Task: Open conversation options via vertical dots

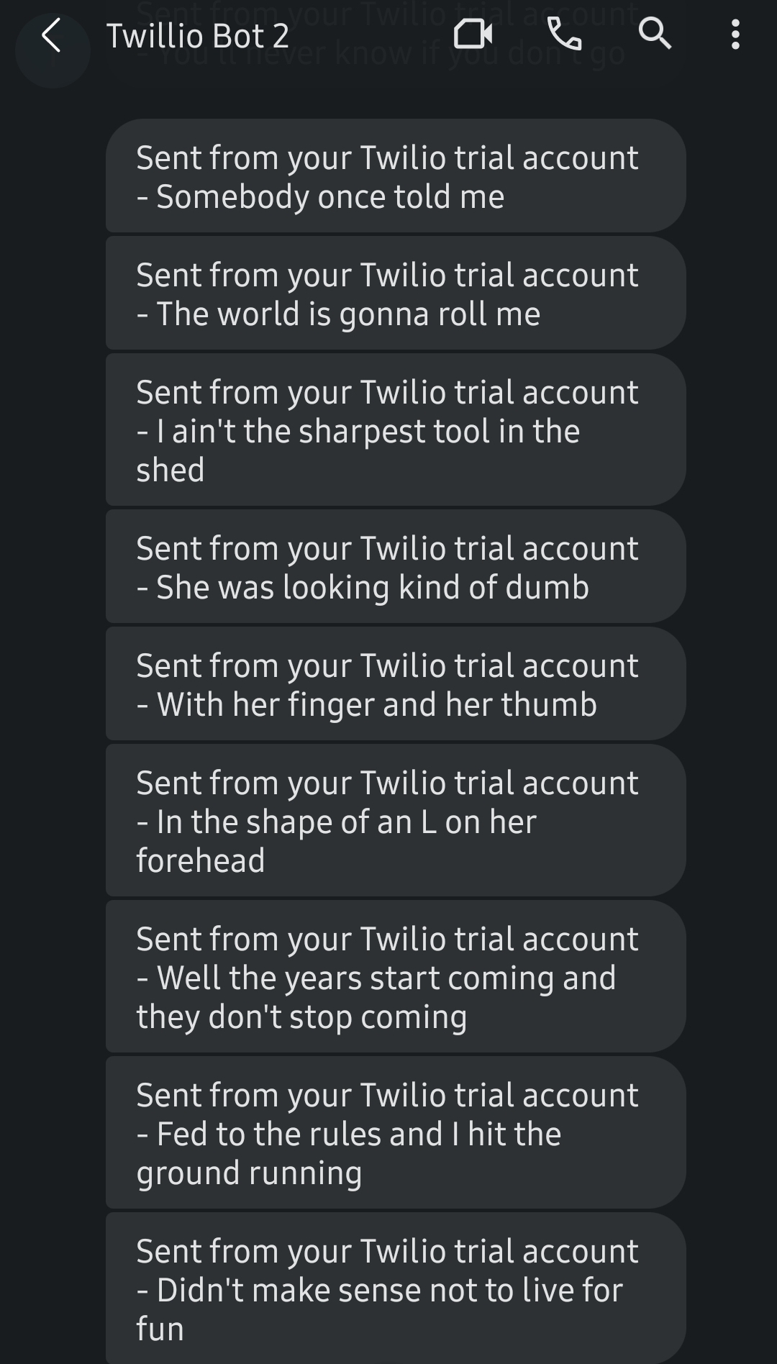Action: coord(735,35)
